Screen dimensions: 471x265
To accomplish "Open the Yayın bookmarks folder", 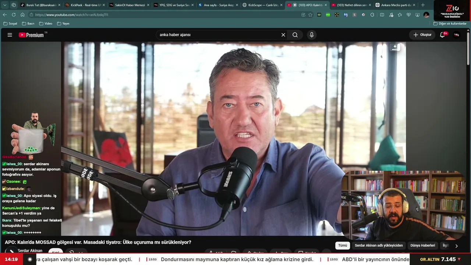I will coord(63,24).
